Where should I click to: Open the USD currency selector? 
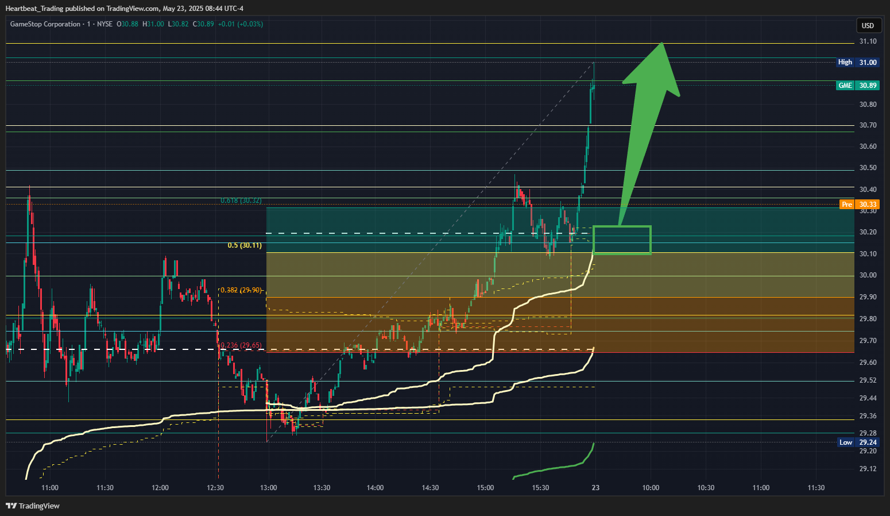tap(868, 25)
